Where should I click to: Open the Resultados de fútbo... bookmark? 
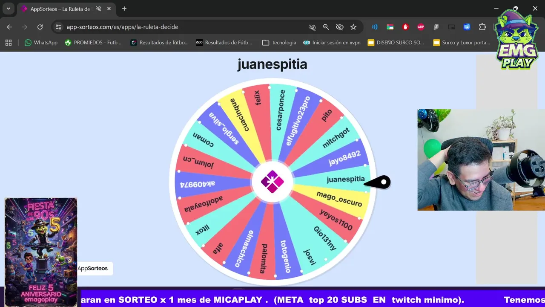[x=159, y=43]
